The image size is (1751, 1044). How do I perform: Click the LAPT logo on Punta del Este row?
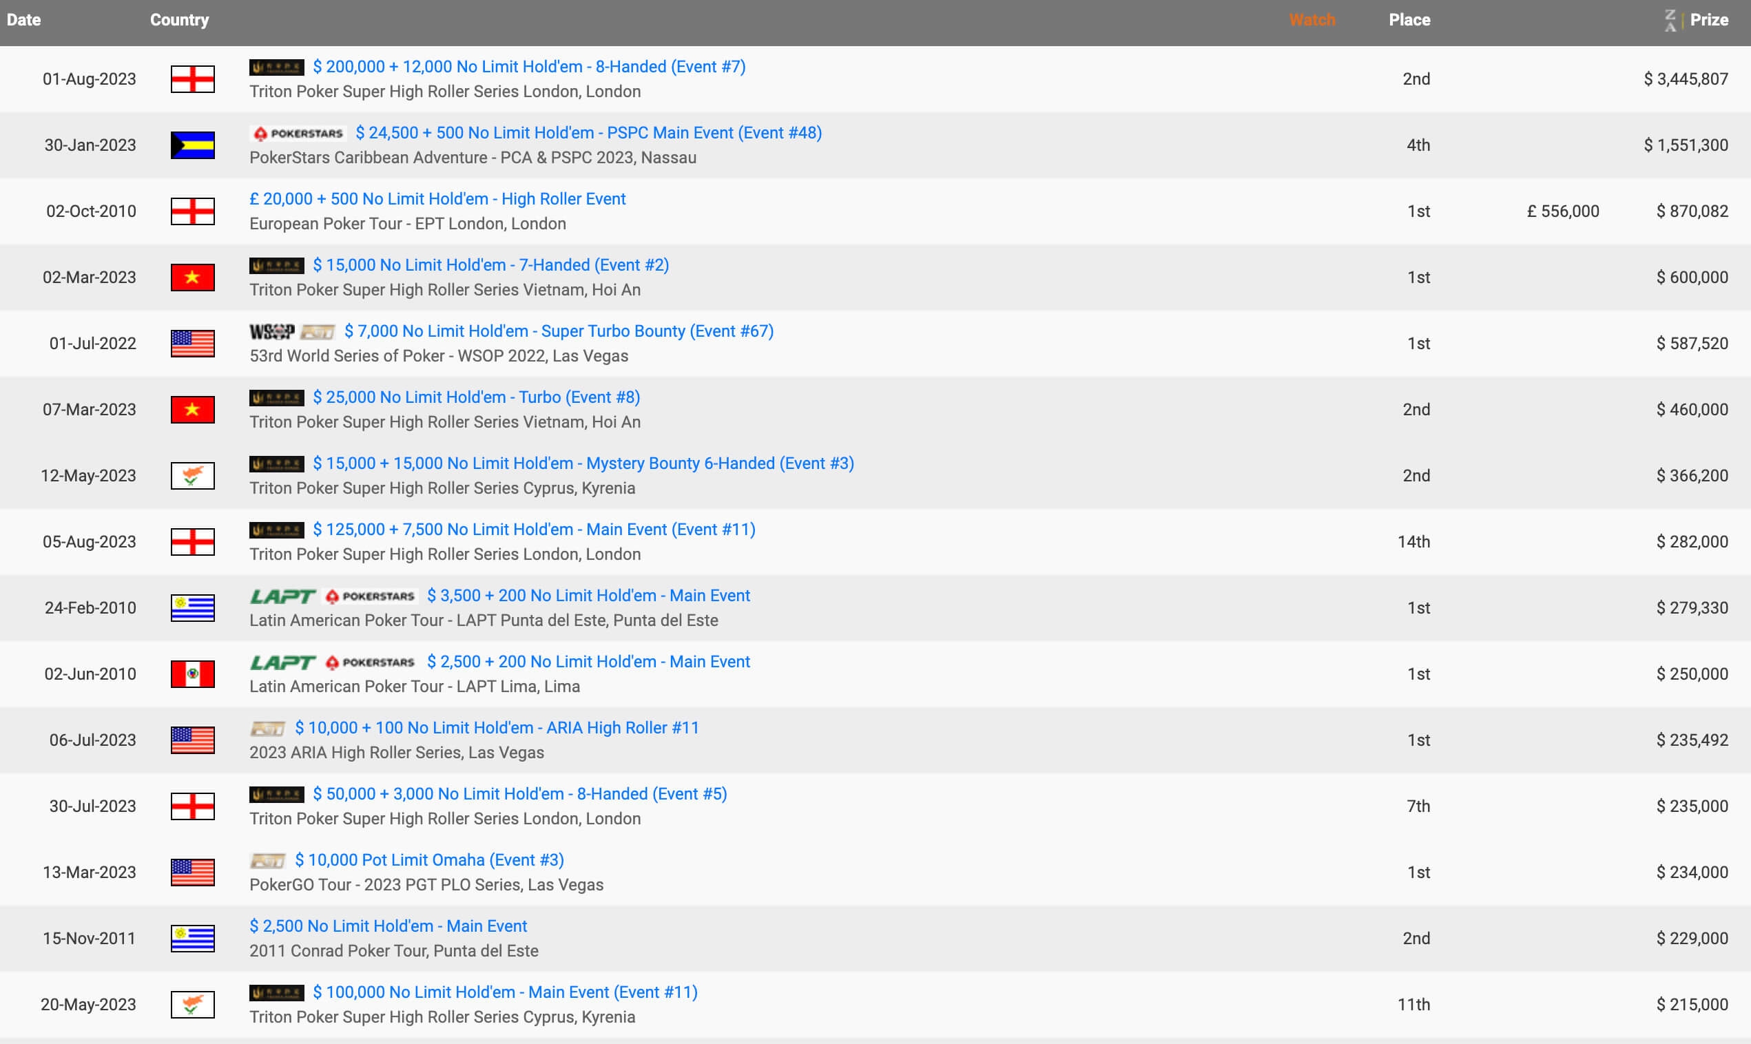pyautogui.click(x=282, y=596)
